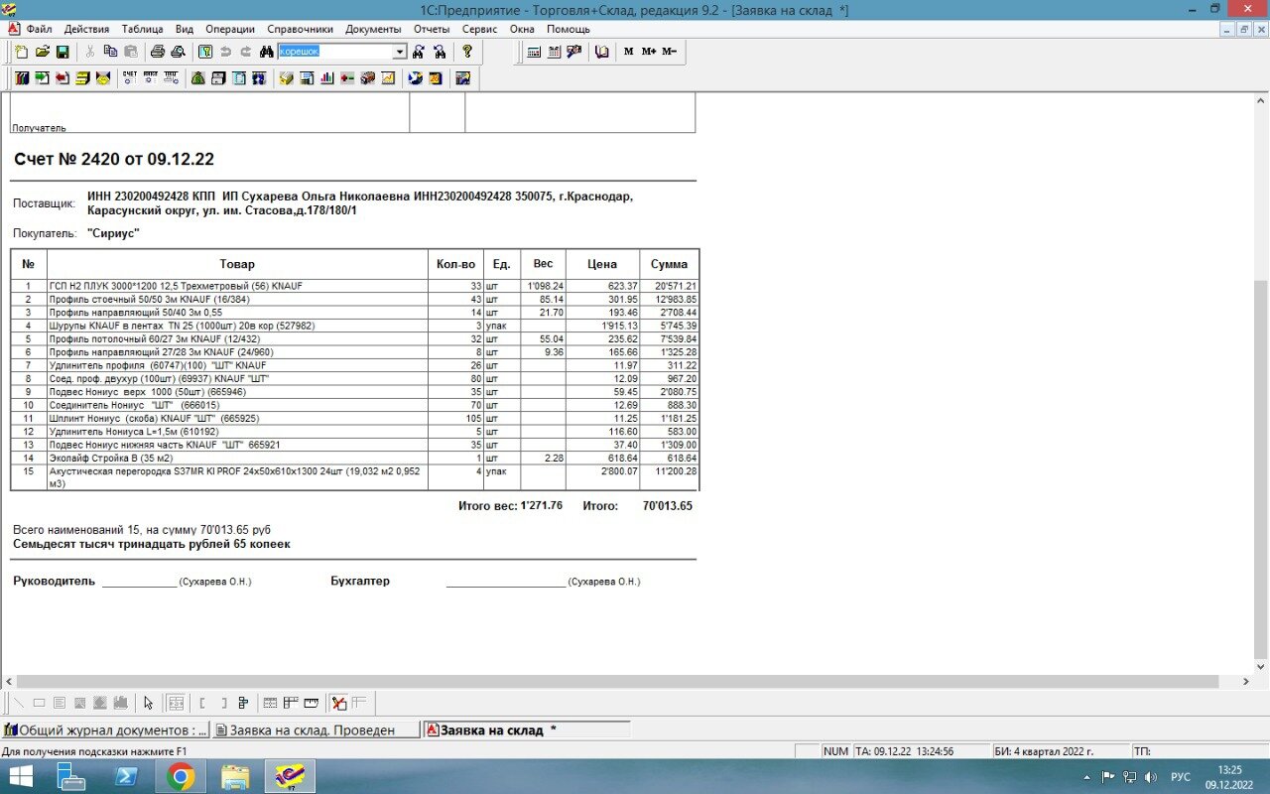Switch to 'Общий журнал документов' window tab

[106, 729]
